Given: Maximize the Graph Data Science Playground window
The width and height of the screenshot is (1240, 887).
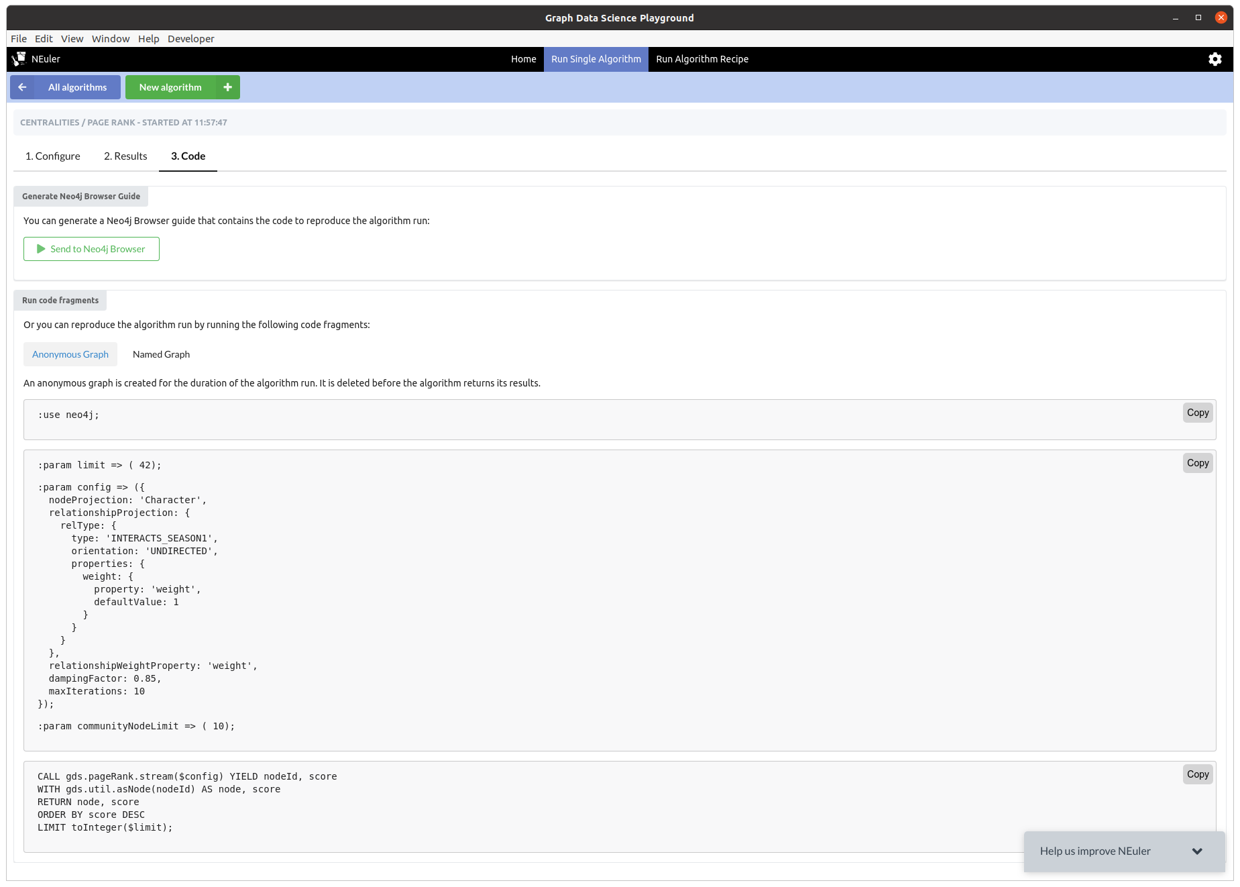Looking at the screenshot, I should [x=1198, y=18].
